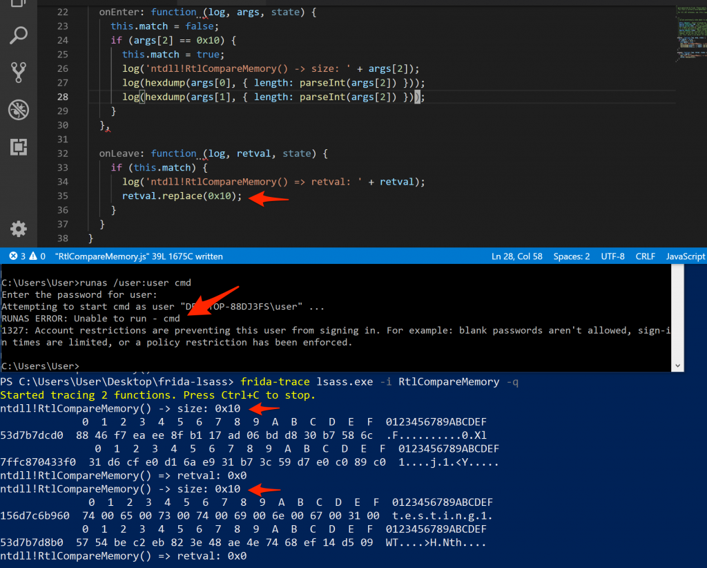Open the Search view in activity bar
The image size is (707, 568).
click(19, 35)
